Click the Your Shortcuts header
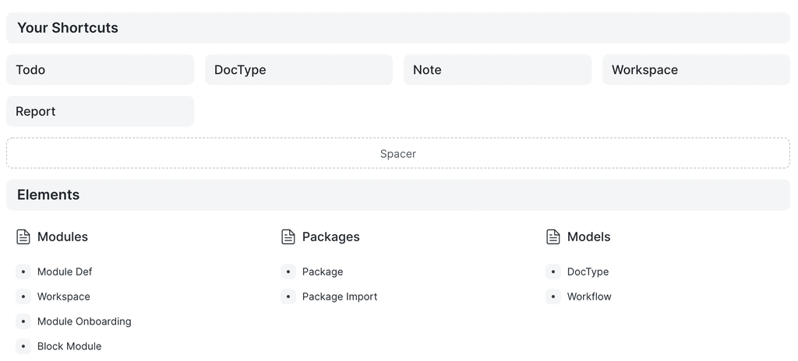798x361 pixels. pos(68,28)
